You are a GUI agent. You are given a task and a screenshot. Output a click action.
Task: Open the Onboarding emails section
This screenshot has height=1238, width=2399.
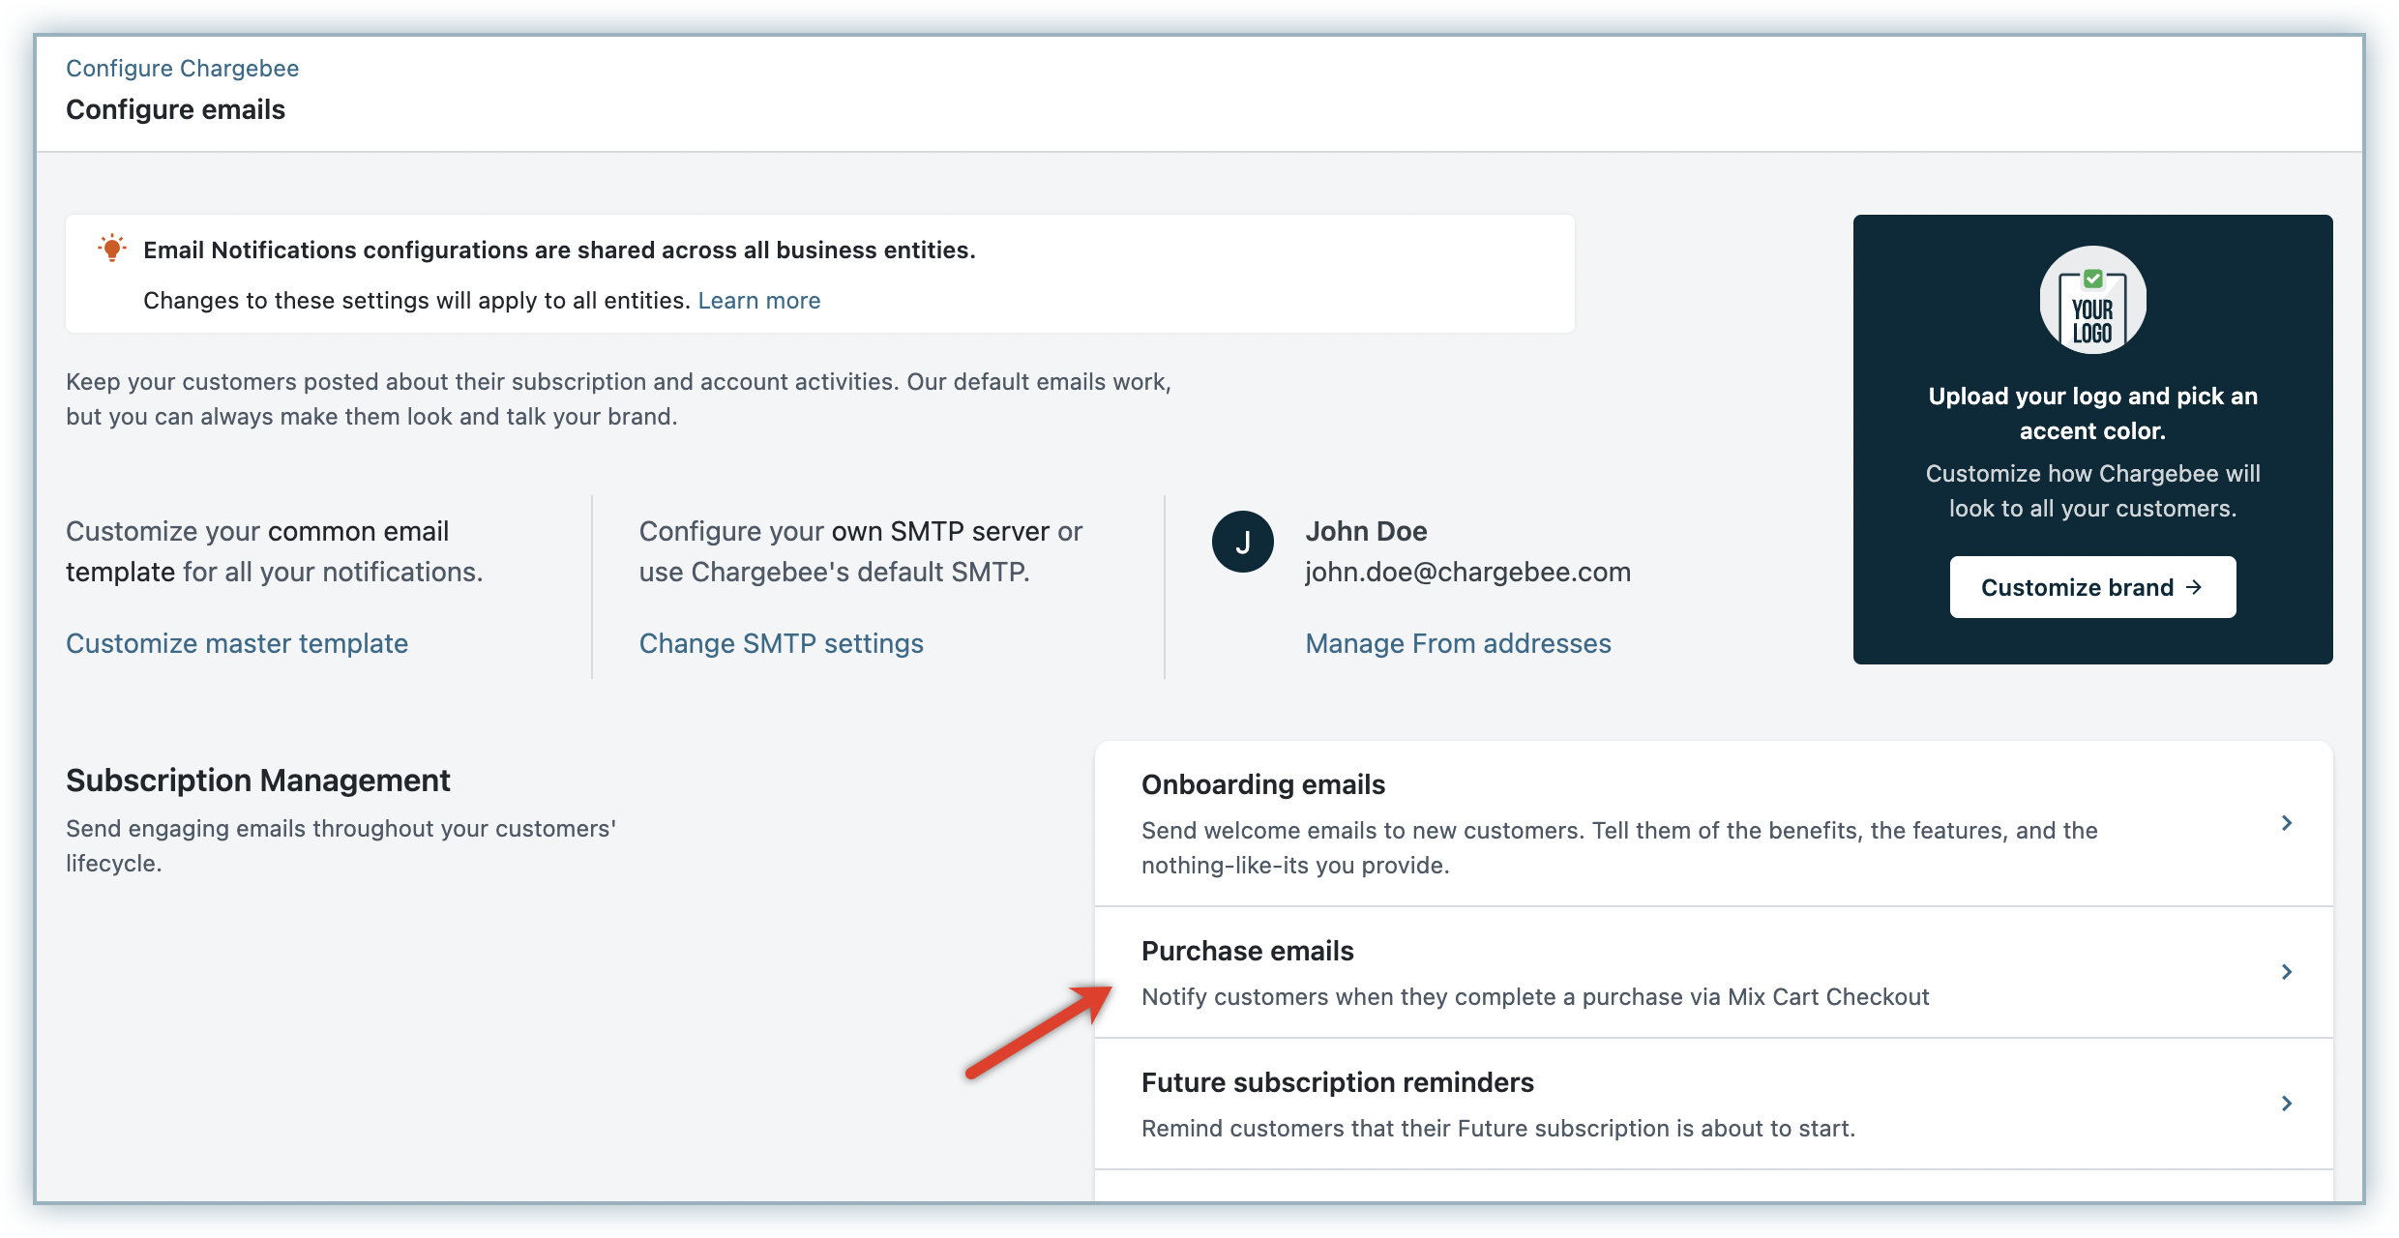[1262, 784]
